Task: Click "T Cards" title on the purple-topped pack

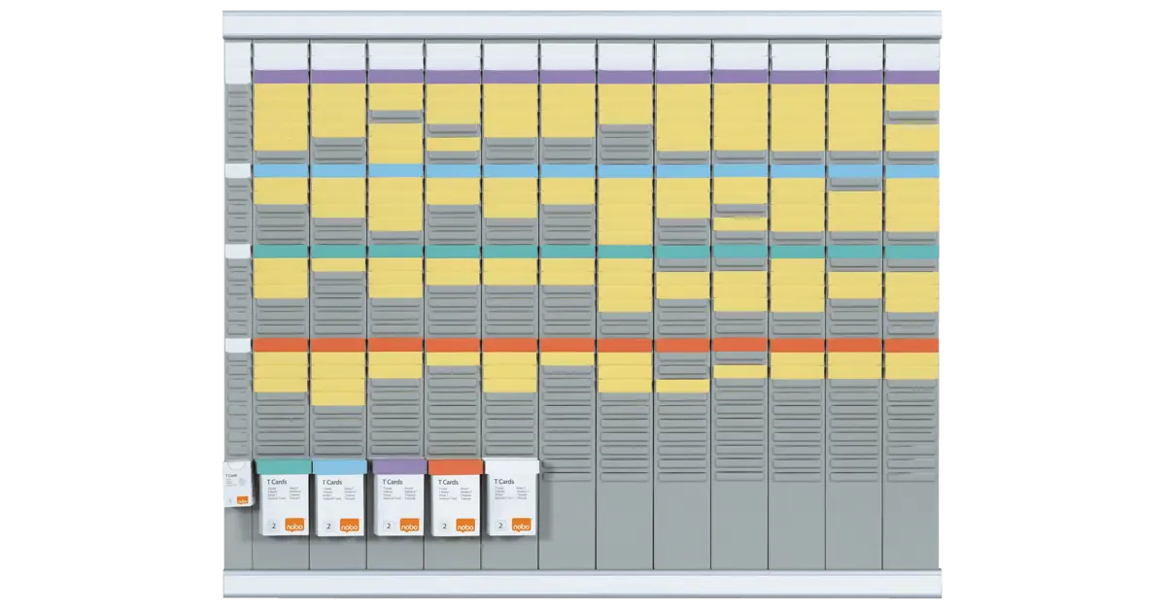Action: pyautogui.click(x=392, y=482)
